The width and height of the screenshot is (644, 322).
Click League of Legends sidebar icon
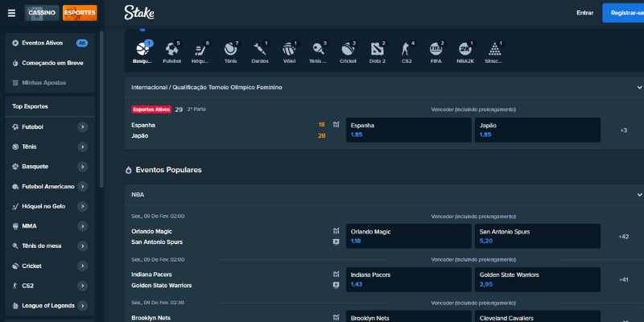click(15, 306)
